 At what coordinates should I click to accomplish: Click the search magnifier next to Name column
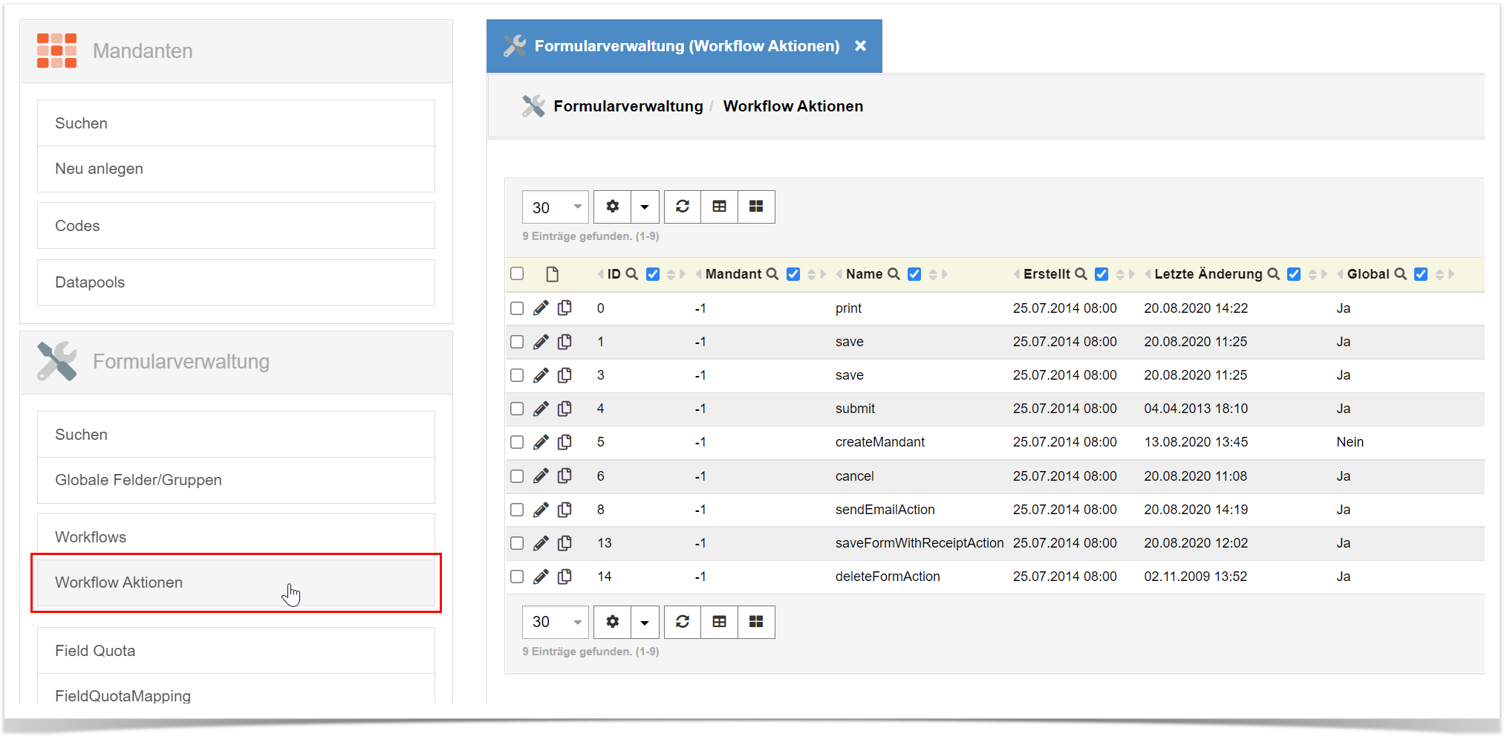point(894,274)
